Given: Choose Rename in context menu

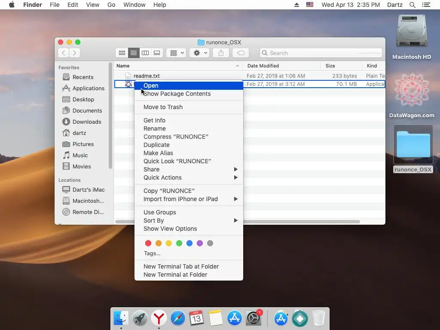Looking at the screenshot, I should 189,128.
